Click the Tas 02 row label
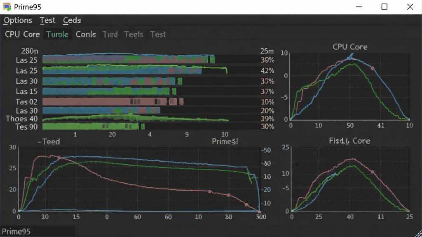Viewport: 422px width, 237px height. pos(26,102)
